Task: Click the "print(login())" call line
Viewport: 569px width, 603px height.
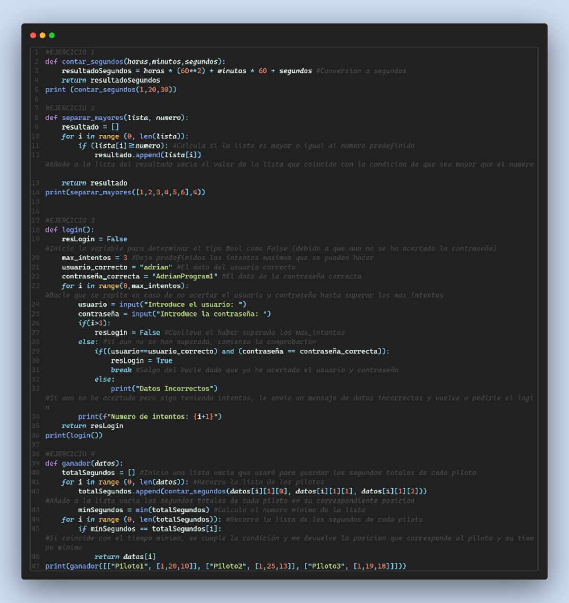Action: [x=73, y=435]
